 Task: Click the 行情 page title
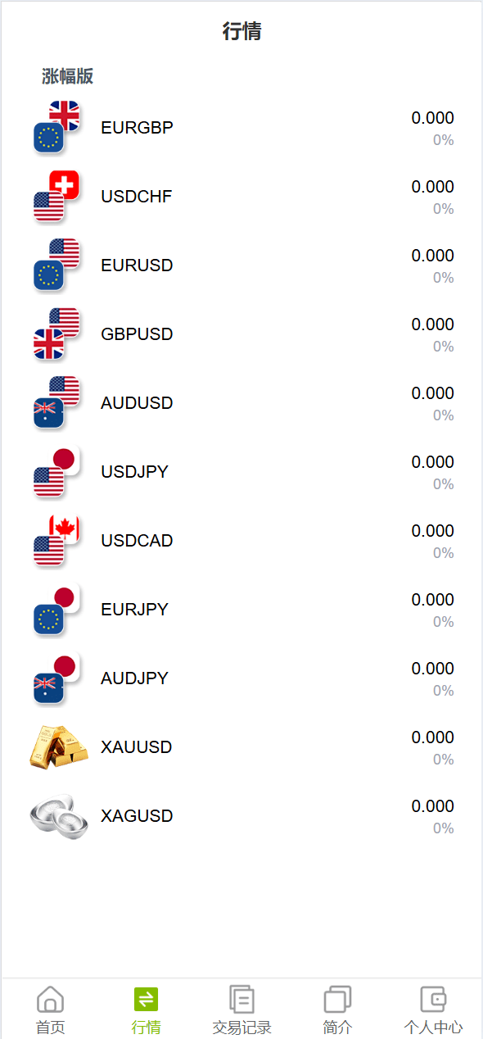click(x=241, y=32)
